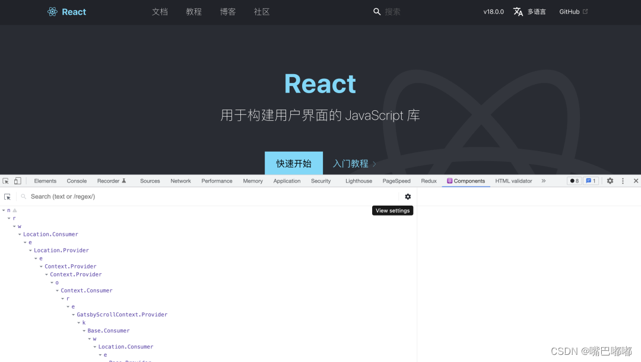The image size is (641, 362).
Task: Click the React logo in the header
Action: click(66, 12)
